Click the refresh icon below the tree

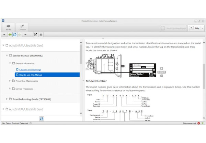pyautogui.click(x=42, y=118)
